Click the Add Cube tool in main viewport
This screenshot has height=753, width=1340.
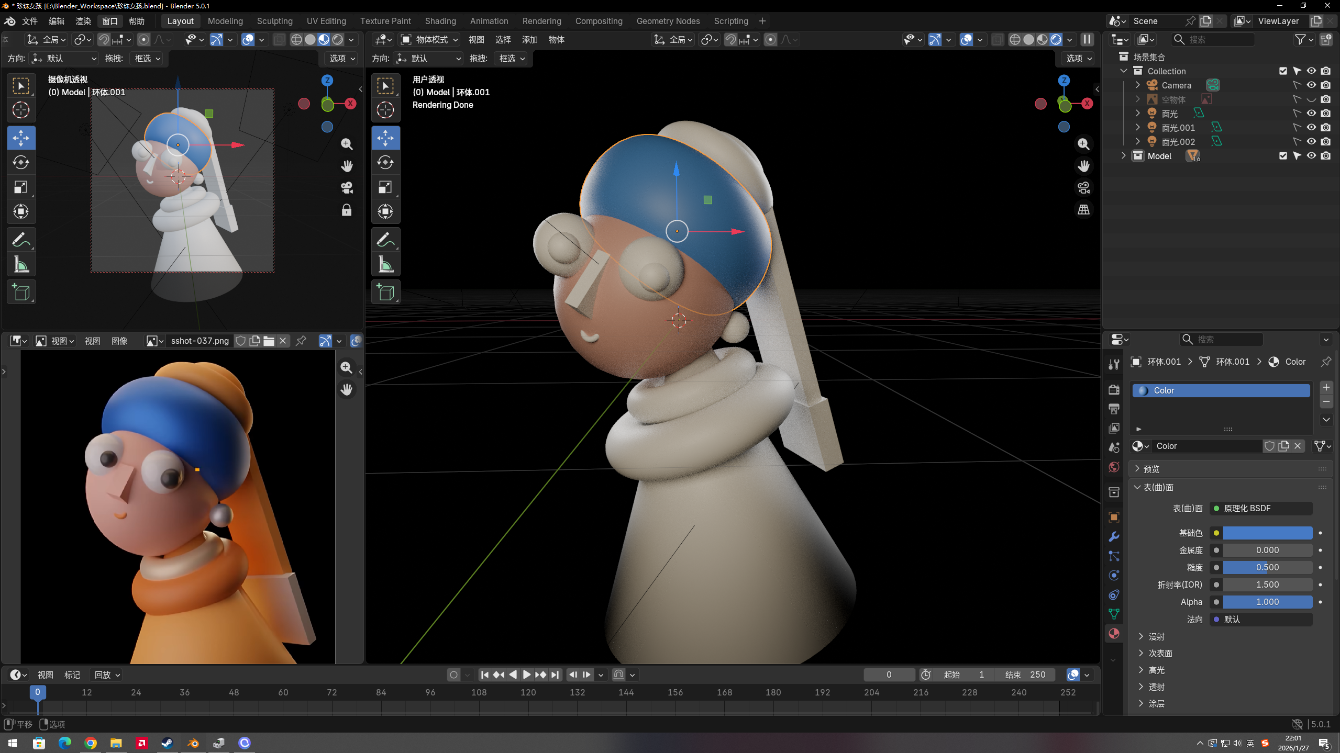(385, 293)
